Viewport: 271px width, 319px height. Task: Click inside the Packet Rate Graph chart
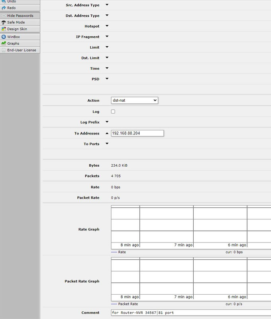click(x=191, y=279)
